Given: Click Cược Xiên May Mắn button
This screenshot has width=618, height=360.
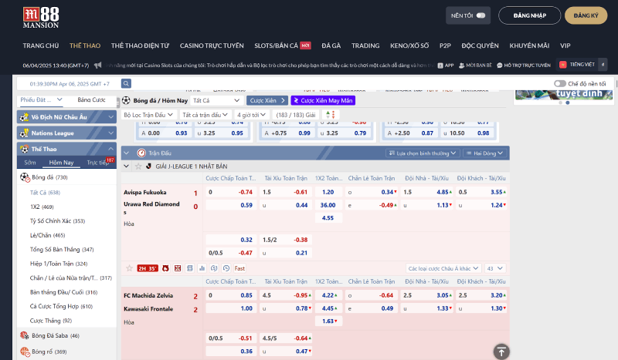Looking at the screenshot, I should click(x=323, y=100).
